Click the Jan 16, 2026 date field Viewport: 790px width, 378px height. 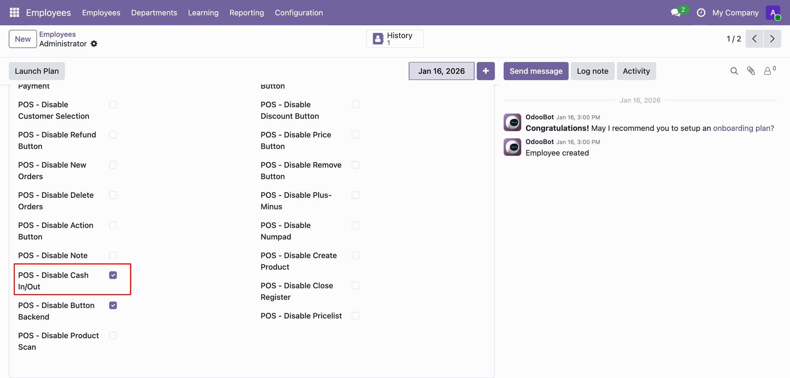tap(441, 71)
